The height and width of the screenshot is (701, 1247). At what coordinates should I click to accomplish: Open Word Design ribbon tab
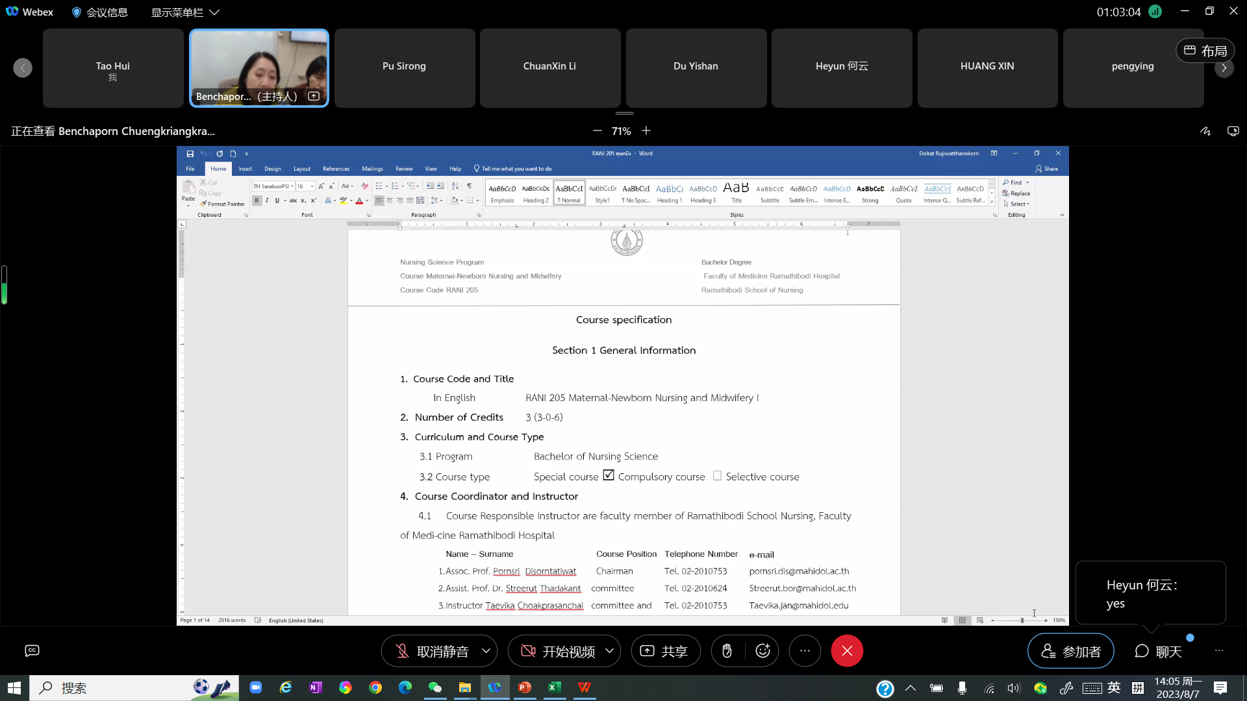click(273, 169)
